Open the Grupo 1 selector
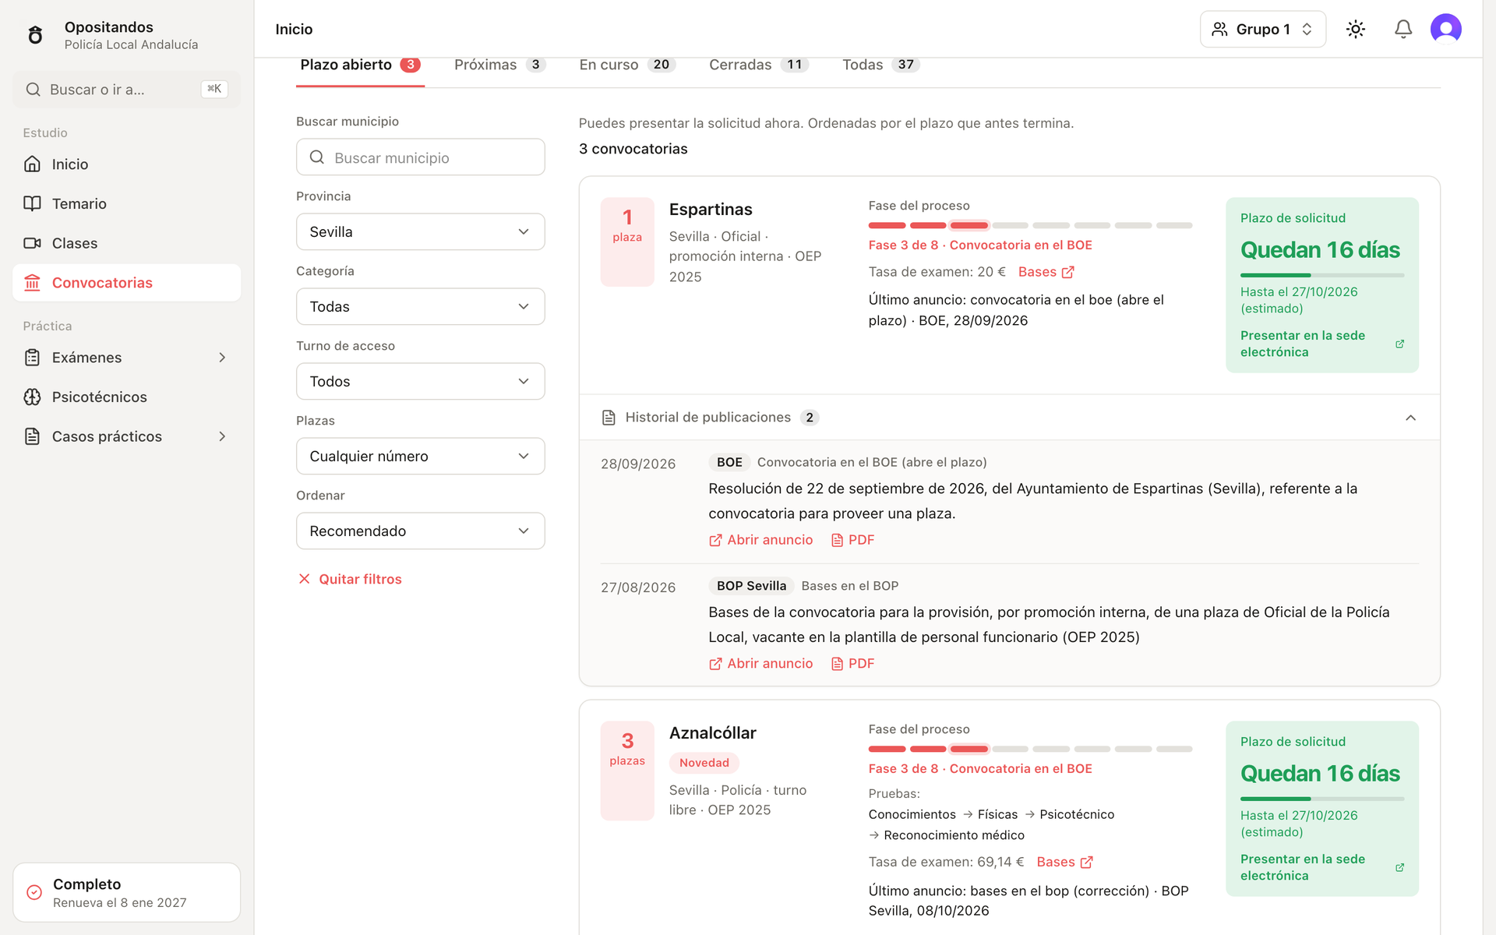 [x=1263, y=29]
